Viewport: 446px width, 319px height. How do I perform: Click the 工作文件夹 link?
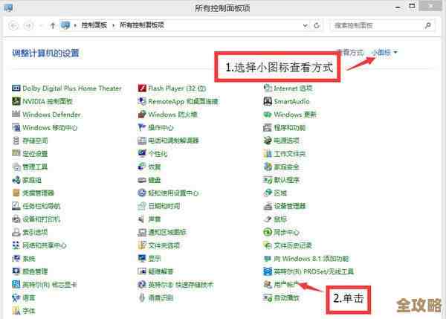(x=290, y=154)
